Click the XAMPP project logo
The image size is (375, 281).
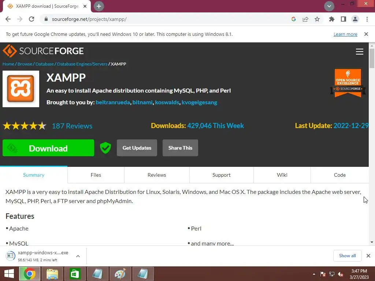[21, 89]
